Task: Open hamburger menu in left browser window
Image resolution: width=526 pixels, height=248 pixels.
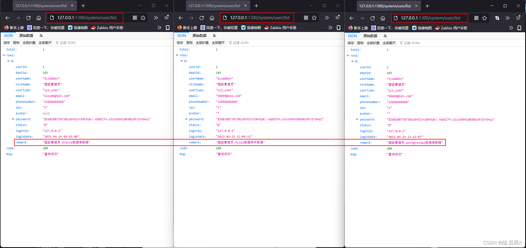Action: (167, 17)
